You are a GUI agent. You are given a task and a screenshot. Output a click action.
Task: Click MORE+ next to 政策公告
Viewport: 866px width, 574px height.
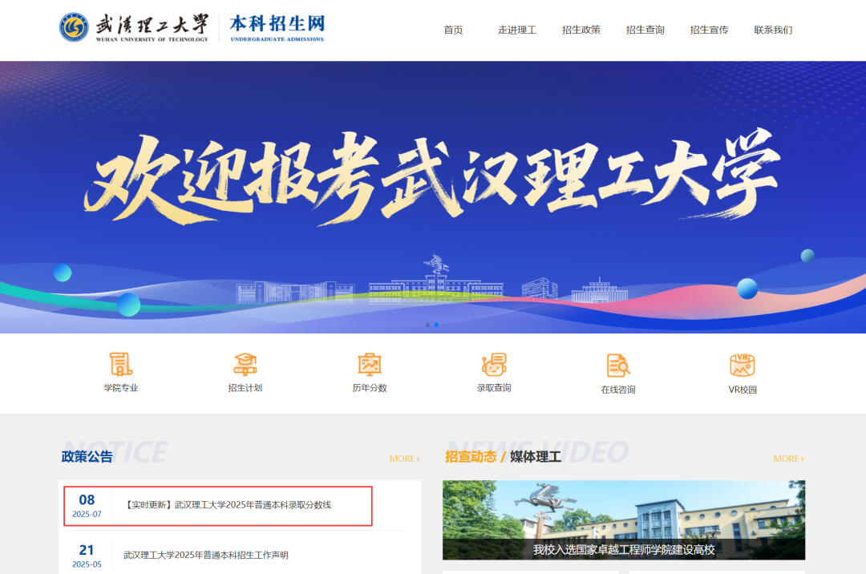405,458
